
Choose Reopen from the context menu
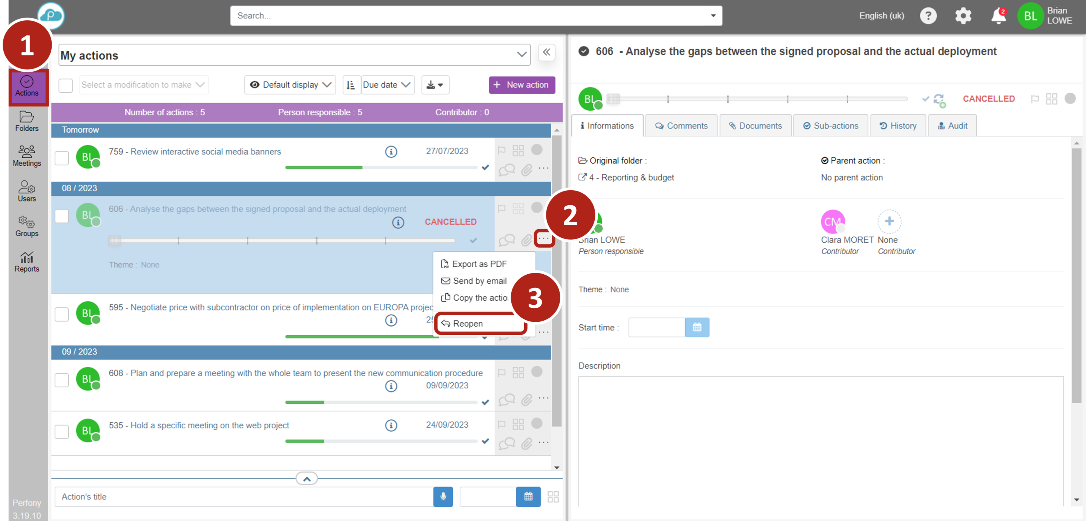[x=468, y=324]
